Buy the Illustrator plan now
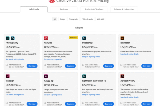This screenshot has width=160, height=106. point(147,66)
